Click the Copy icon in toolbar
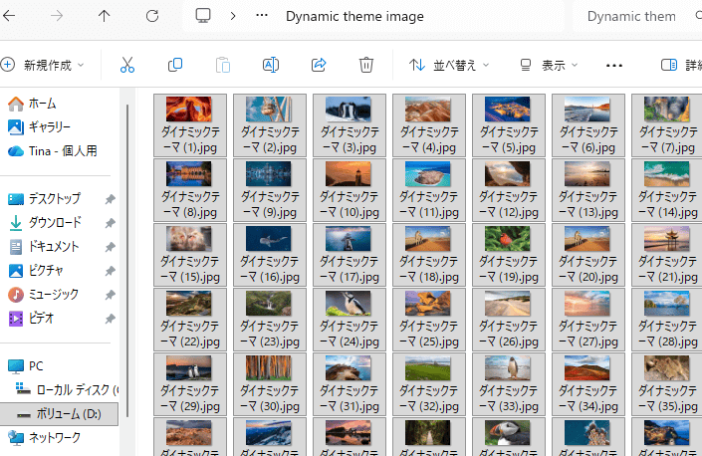Image resolution: width=702 pixels, height=456 pixels. pyautogui.click(x=175, y=65)
